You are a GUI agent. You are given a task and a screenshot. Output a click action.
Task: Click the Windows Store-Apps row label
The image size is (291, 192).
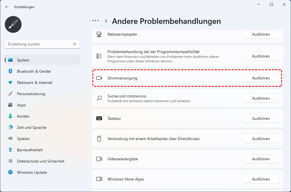126,179
